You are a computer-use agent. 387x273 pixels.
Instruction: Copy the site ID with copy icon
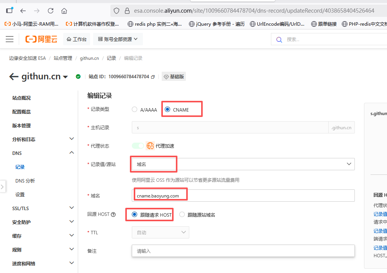pos(153,77)
